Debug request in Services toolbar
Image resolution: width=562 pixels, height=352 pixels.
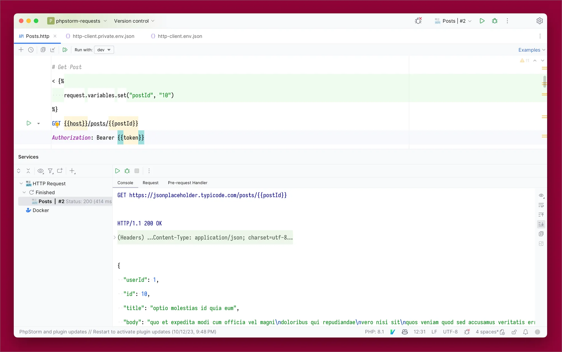coord(127,171)
